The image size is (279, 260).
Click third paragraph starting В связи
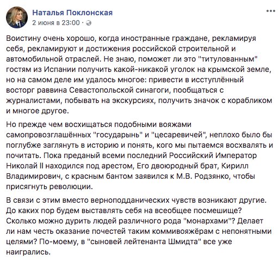point(139,226)
